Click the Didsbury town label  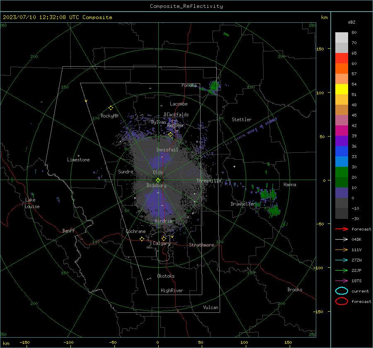click(x=156, y=185)
